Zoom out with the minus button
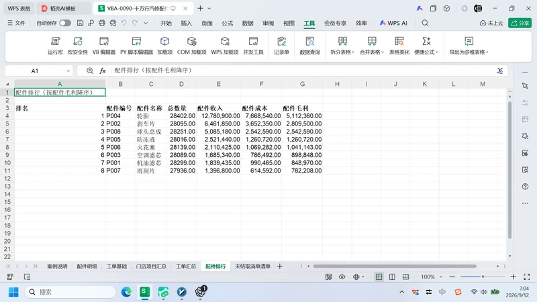537x302 pixels. coord(452,276)
